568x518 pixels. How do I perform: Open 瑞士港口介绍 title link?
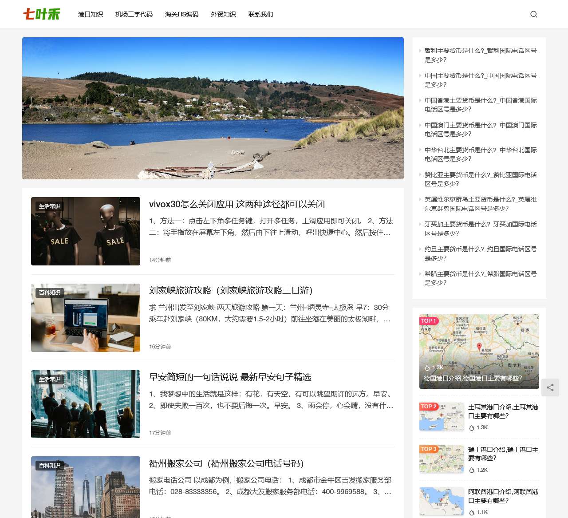tap(503, 454)
